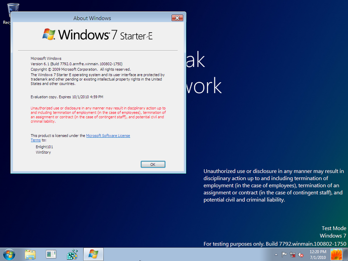Select the Recycle Bin desktop icon
The image size is (348, 261).
pos(7,13)
